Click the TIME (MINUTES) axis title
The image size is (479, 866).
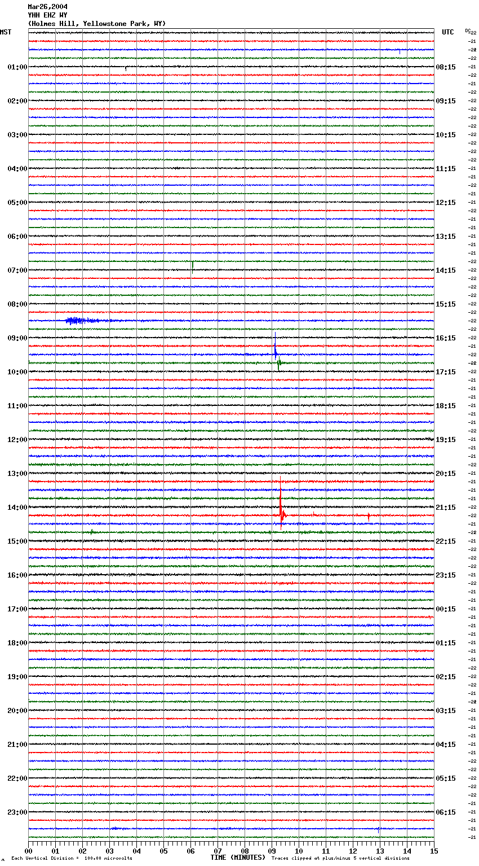click(238, 858)
